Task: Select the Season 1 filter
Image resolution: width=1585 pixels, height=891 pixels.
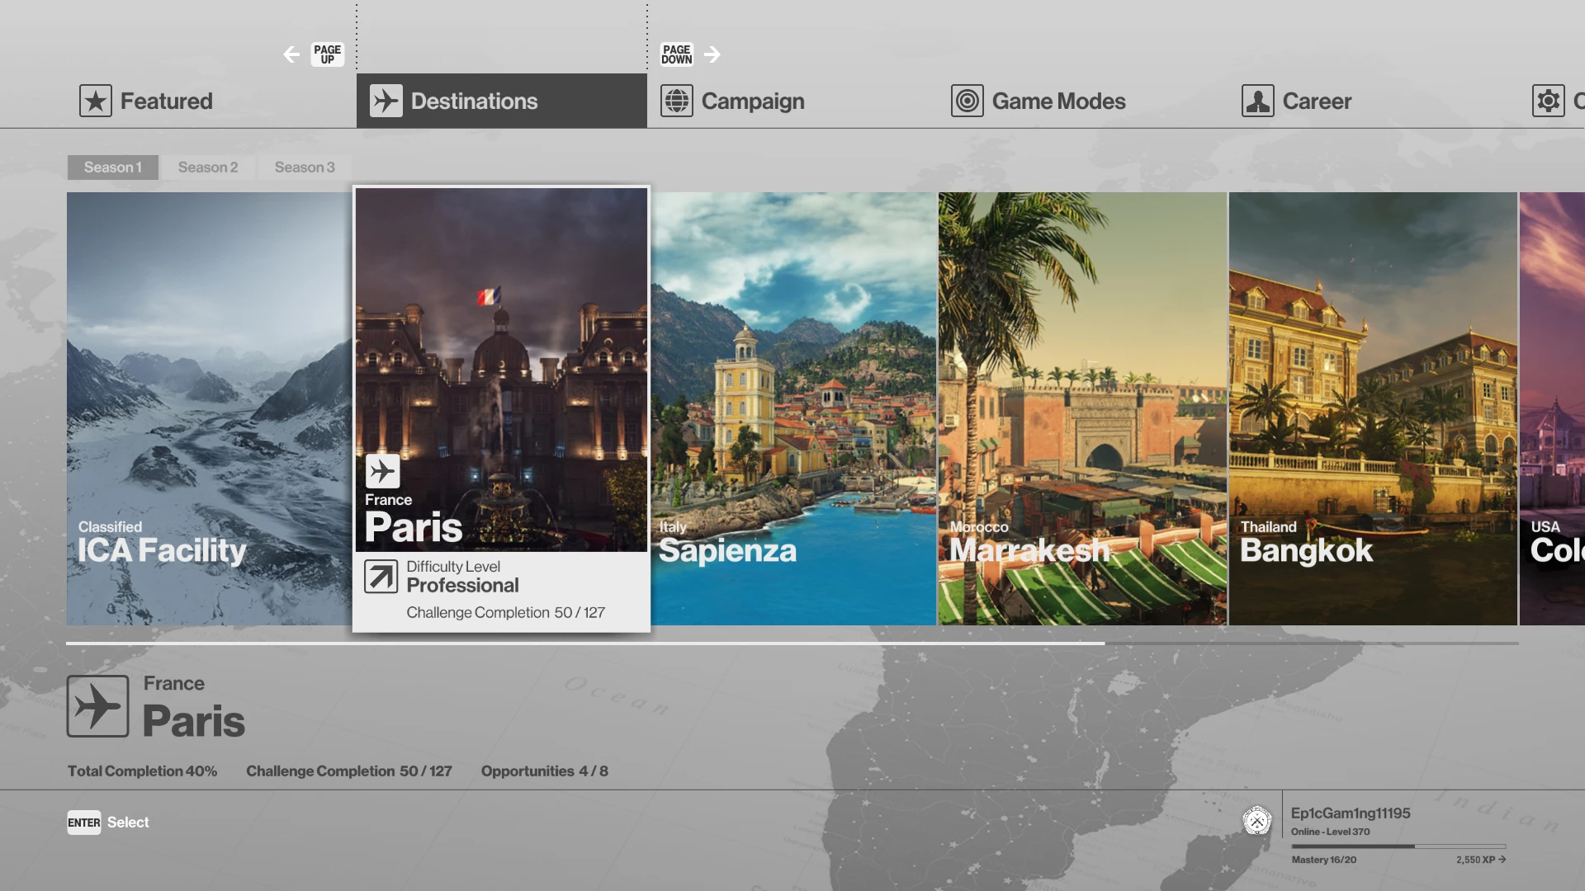Action: tap(113, 167)
